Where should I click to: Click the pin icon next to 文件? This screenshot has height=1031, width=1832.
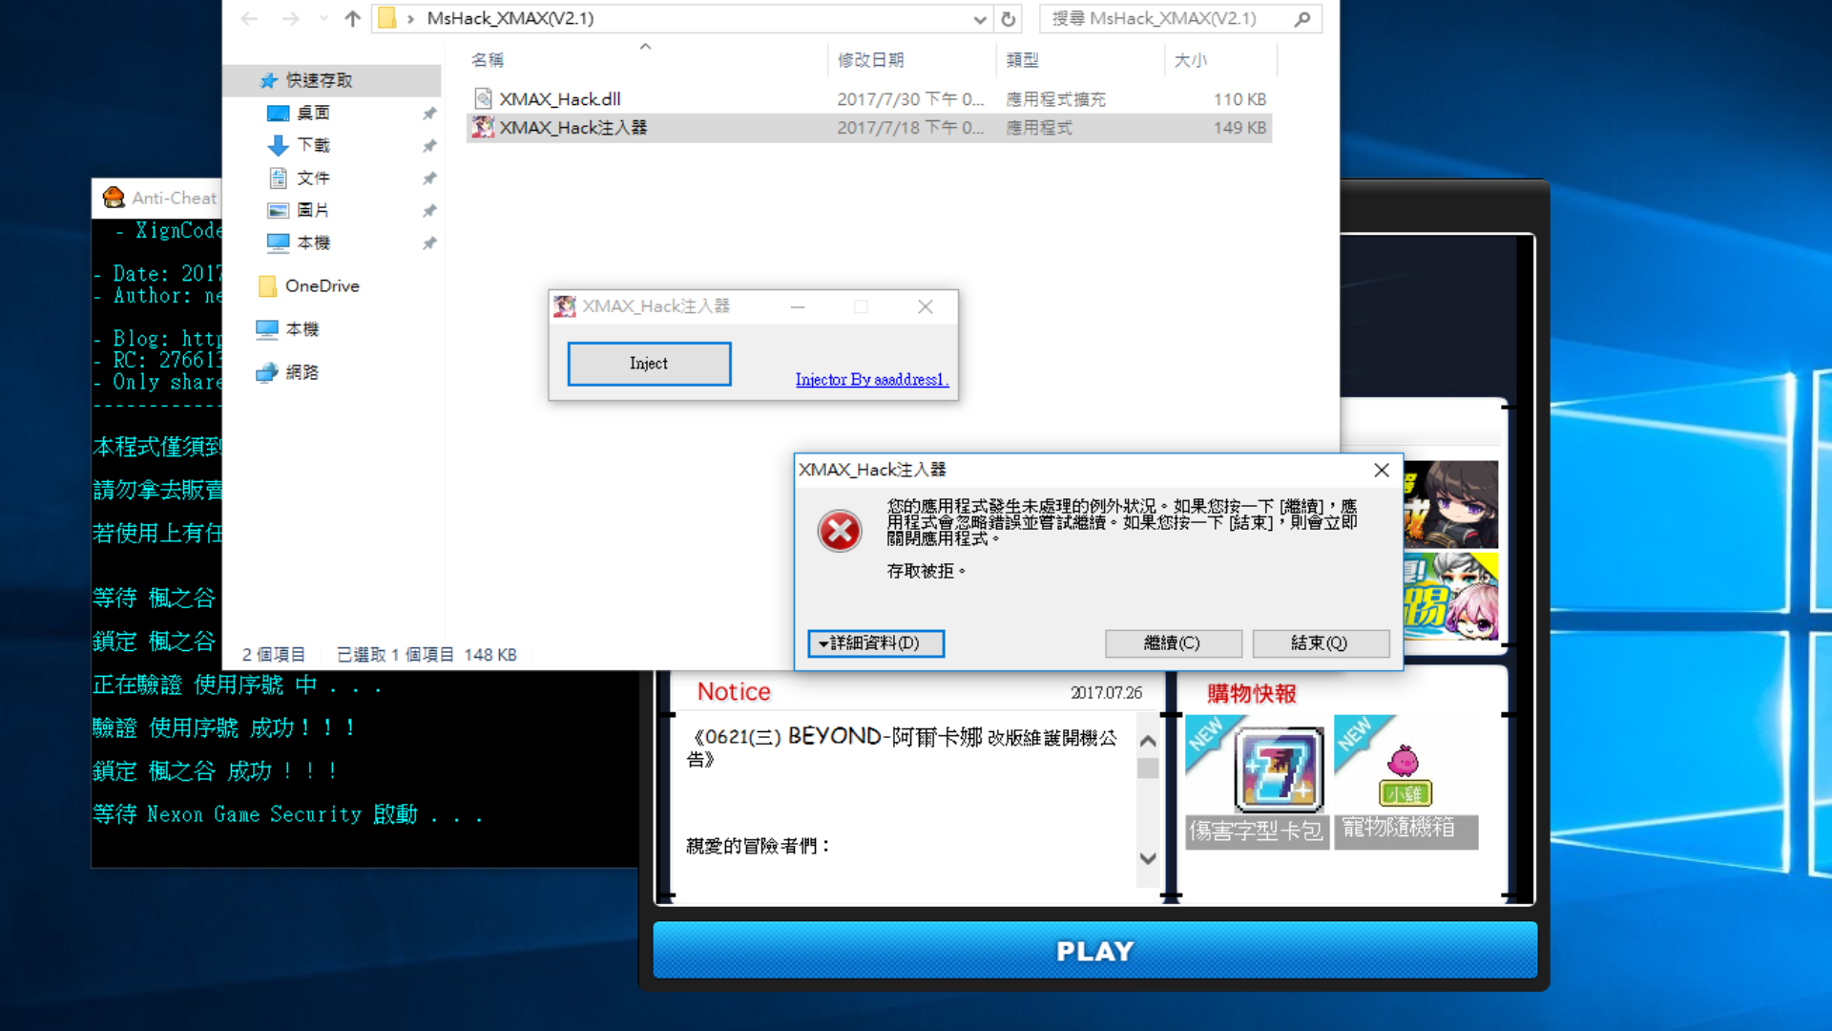[x=429, y=179]
